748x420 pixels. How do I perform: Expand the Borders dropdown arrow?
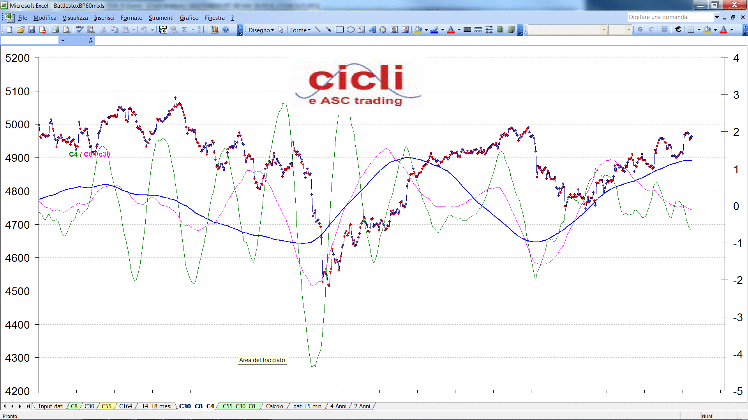coord(699,30)
